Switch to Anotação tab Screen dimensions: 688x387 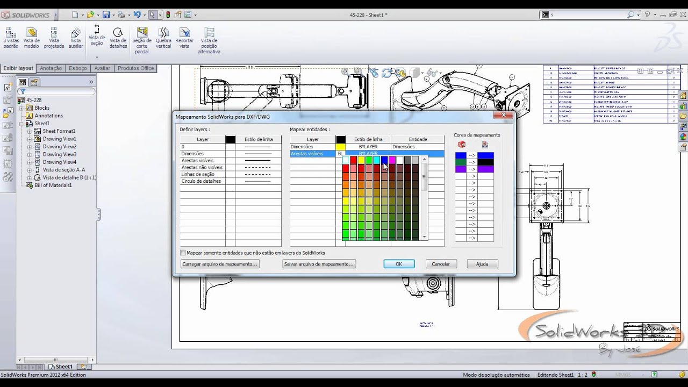[51, 68]
